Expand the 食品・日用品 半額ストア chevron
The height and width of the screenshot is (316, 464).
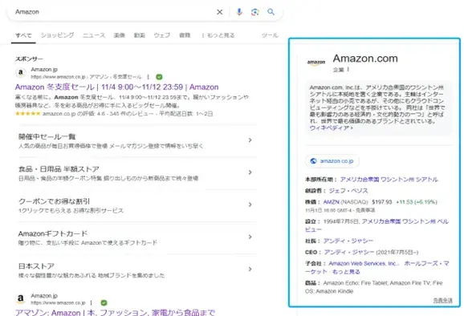[x=250, y=172]
